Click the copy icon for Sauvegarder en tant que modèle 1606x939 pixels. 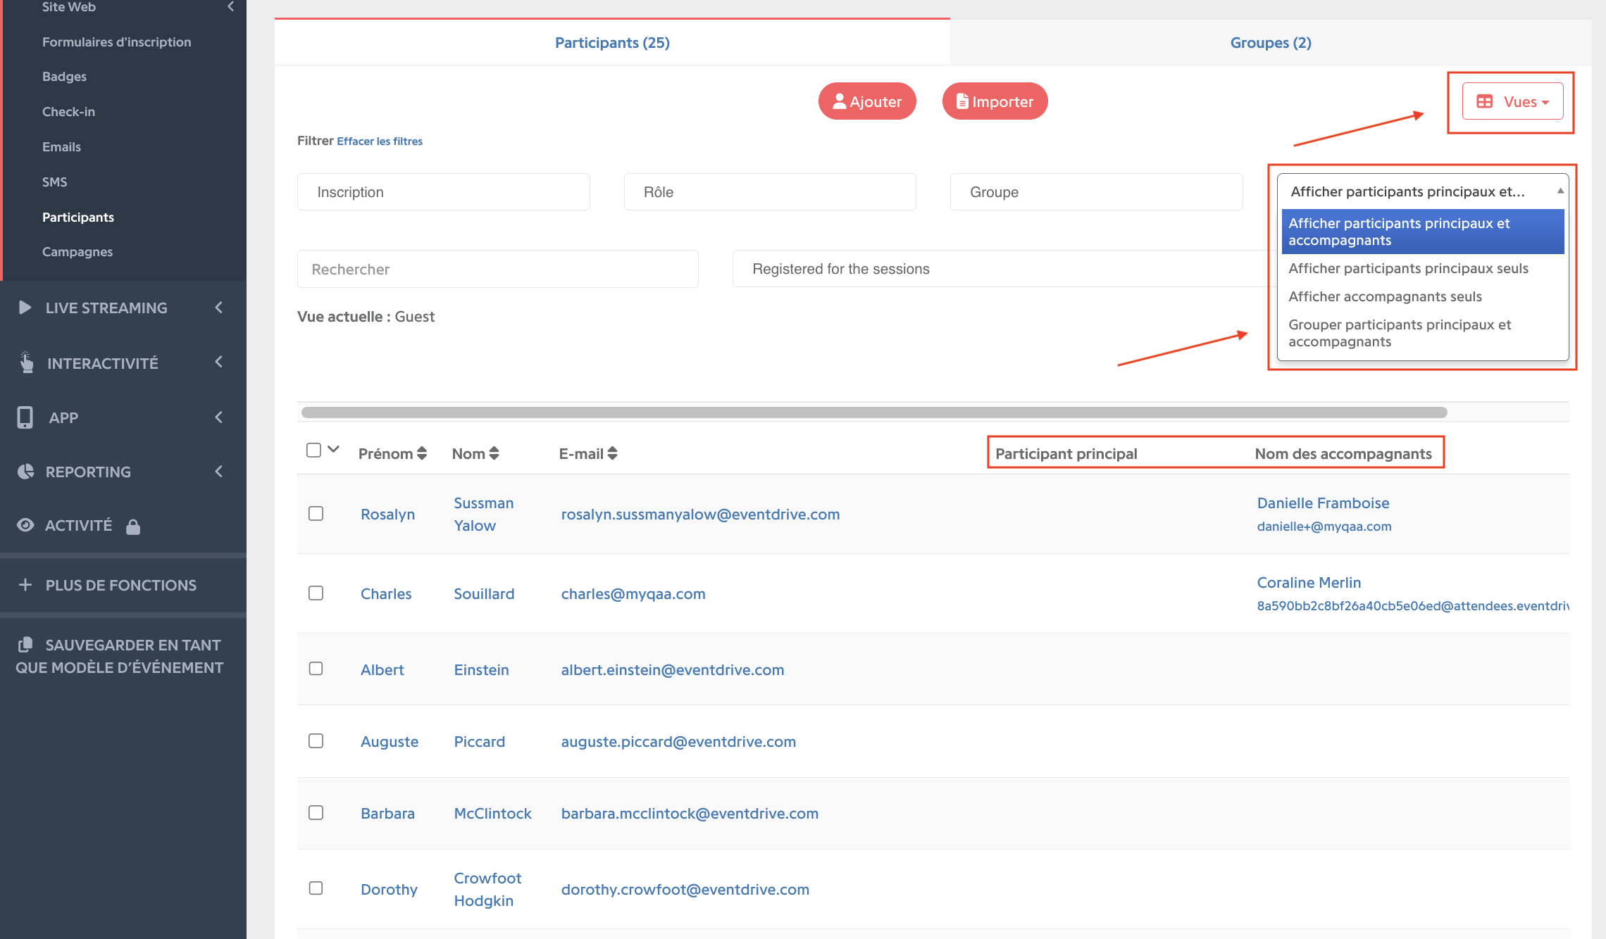click(25, 644)
